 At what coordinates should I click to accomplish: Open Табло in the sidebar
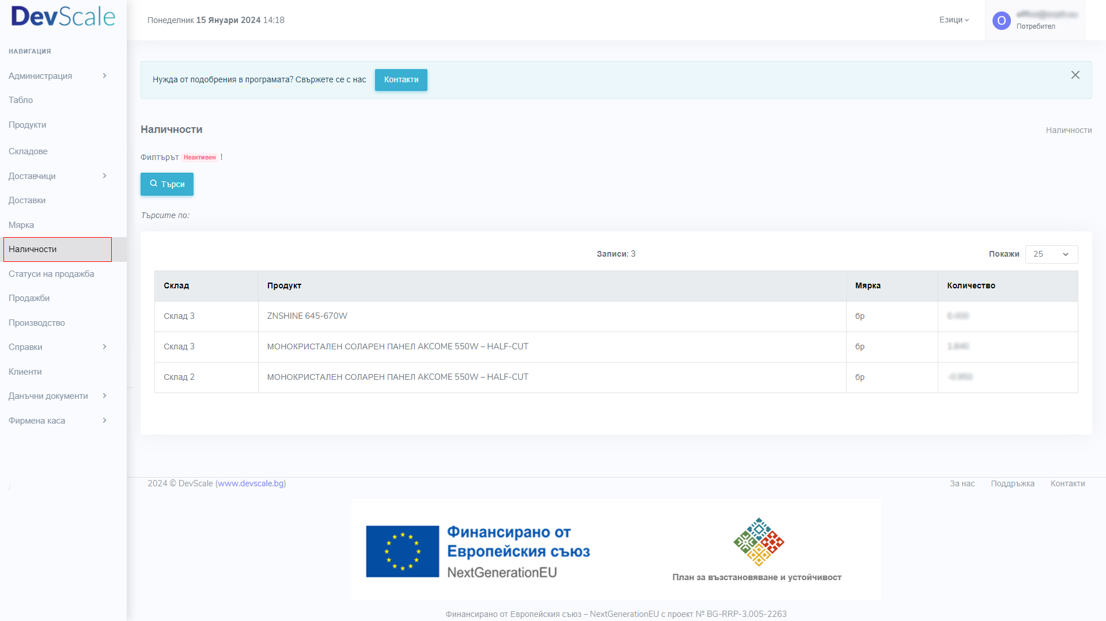[x=21, y=100]
